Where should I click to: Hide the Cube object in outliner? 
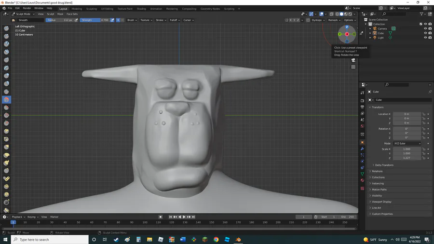point(425,33)
